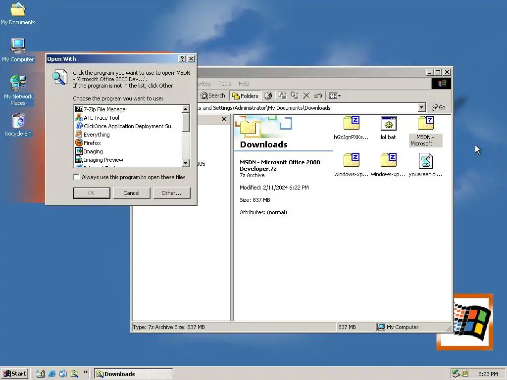This screenshot has height=380, width=507.
Task: Close the Folders side pane
Action: tap(224, 119)
